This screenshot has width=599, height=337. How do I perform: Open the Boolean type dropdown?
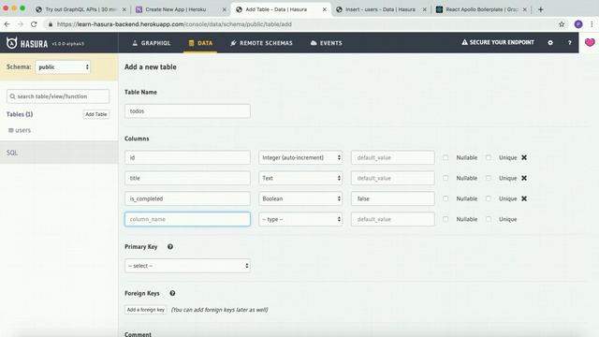[x=300, y=198]
